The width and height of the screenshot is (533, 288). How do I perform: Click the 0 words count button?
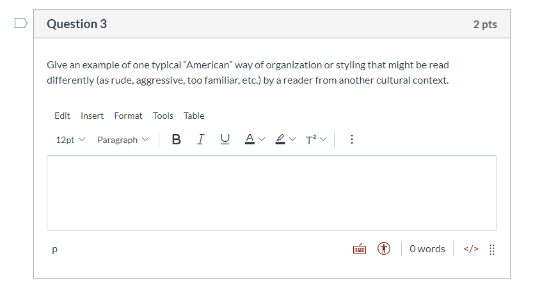coord(427,249)
